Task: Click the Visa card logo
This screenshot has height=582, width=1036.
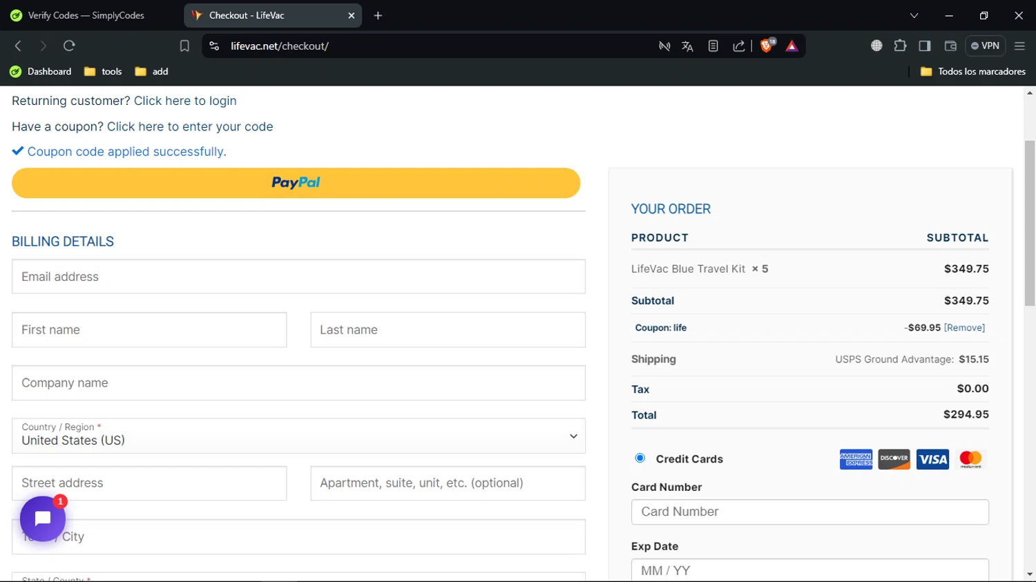Action: (932, 459)
